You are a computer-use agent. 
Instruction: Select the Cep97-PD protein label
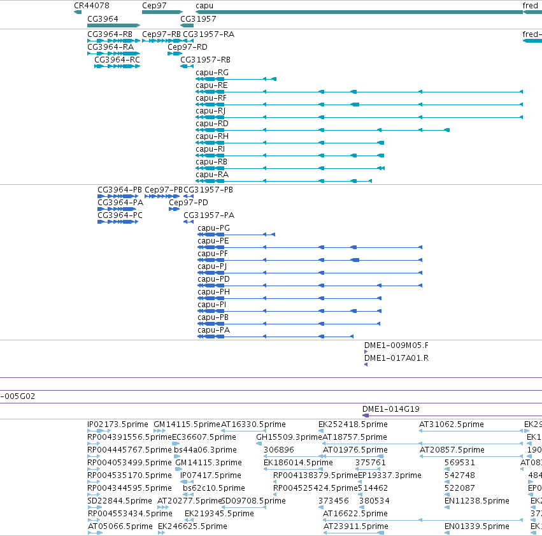pyautogui.click(x=189, y=203)
